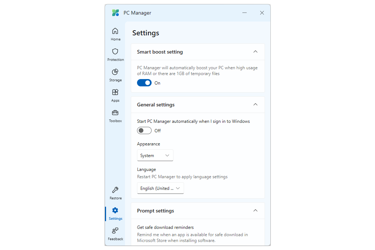Select the Settings gear in the sidebar

[115, 214]
